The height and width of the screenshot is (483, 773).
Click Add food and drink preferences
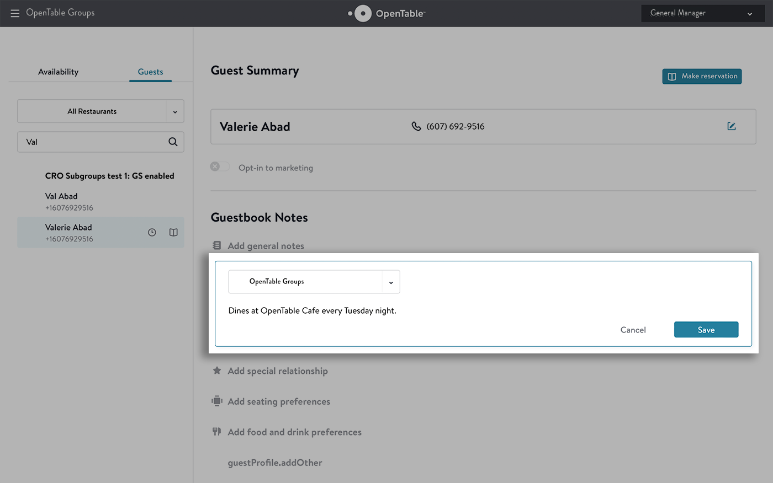point(294,432)
